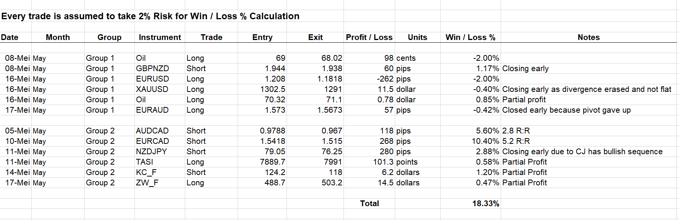Click the total value 18.33% cell
Viewport: 679px width, 220px height.
click(485, 203)
